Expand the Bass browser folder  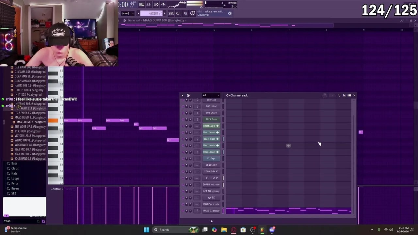14,164
